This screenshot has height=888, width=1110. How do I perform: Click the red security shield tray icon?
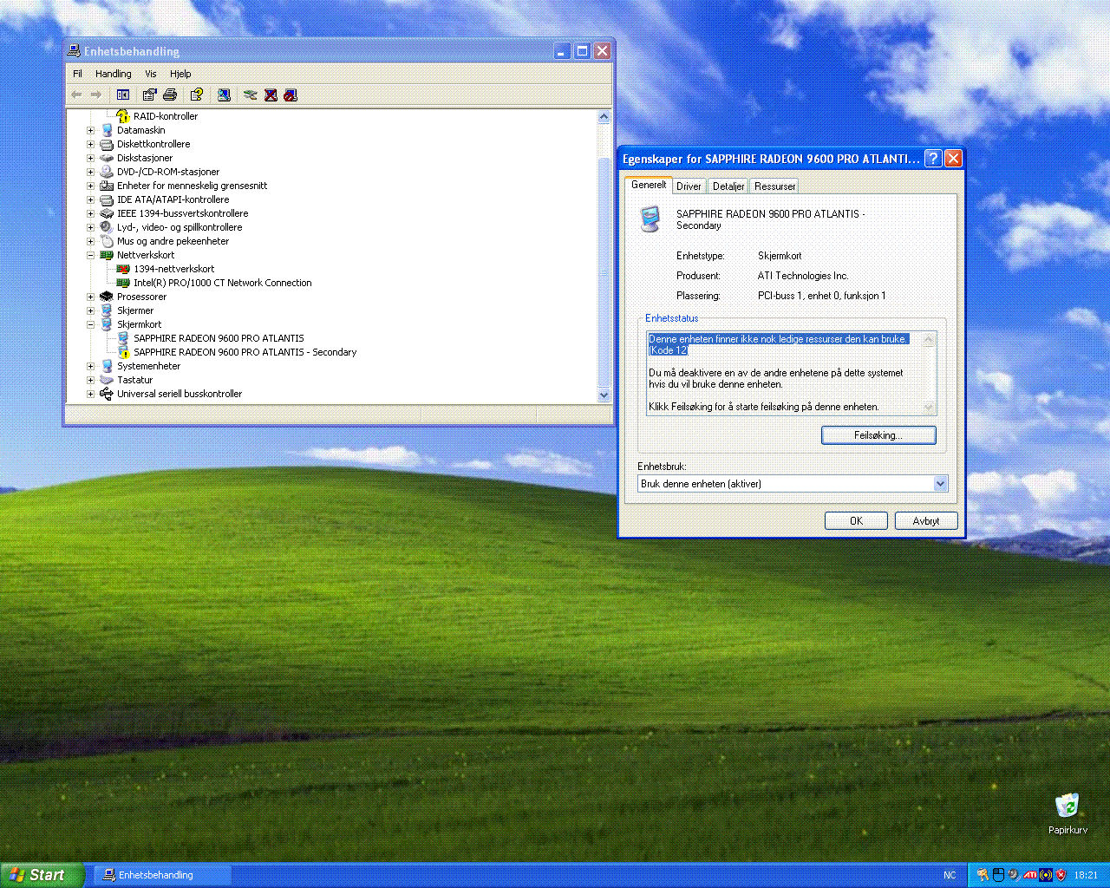tap(1061, 875)
